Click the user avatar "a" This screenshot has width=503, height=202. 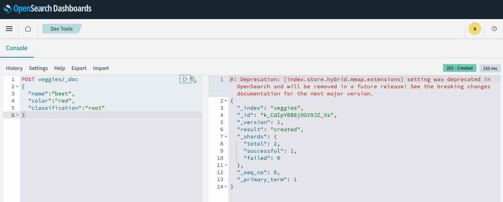pos(474,29)
